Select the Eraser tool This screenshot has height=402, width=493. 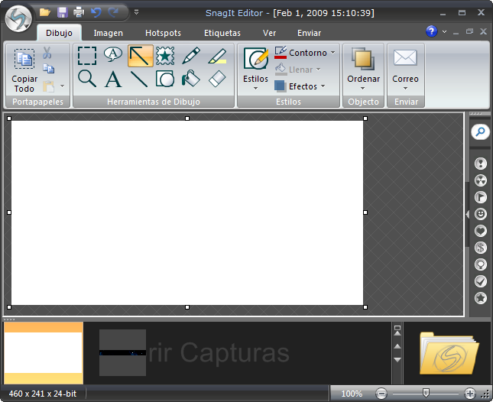[217, 79]
